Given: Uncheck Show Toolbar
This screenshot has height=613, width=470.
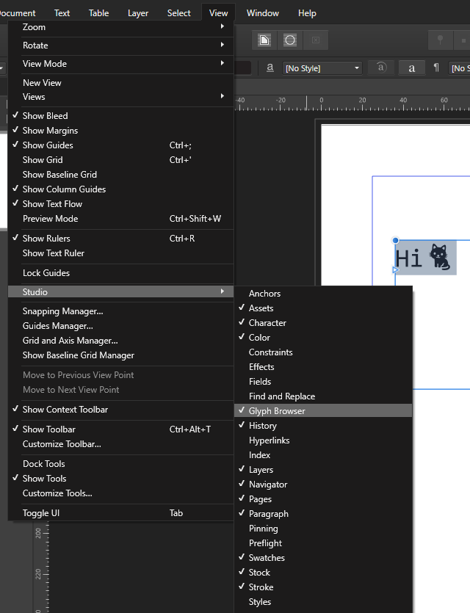Looking at the screenshot, I should pos(121,429).
